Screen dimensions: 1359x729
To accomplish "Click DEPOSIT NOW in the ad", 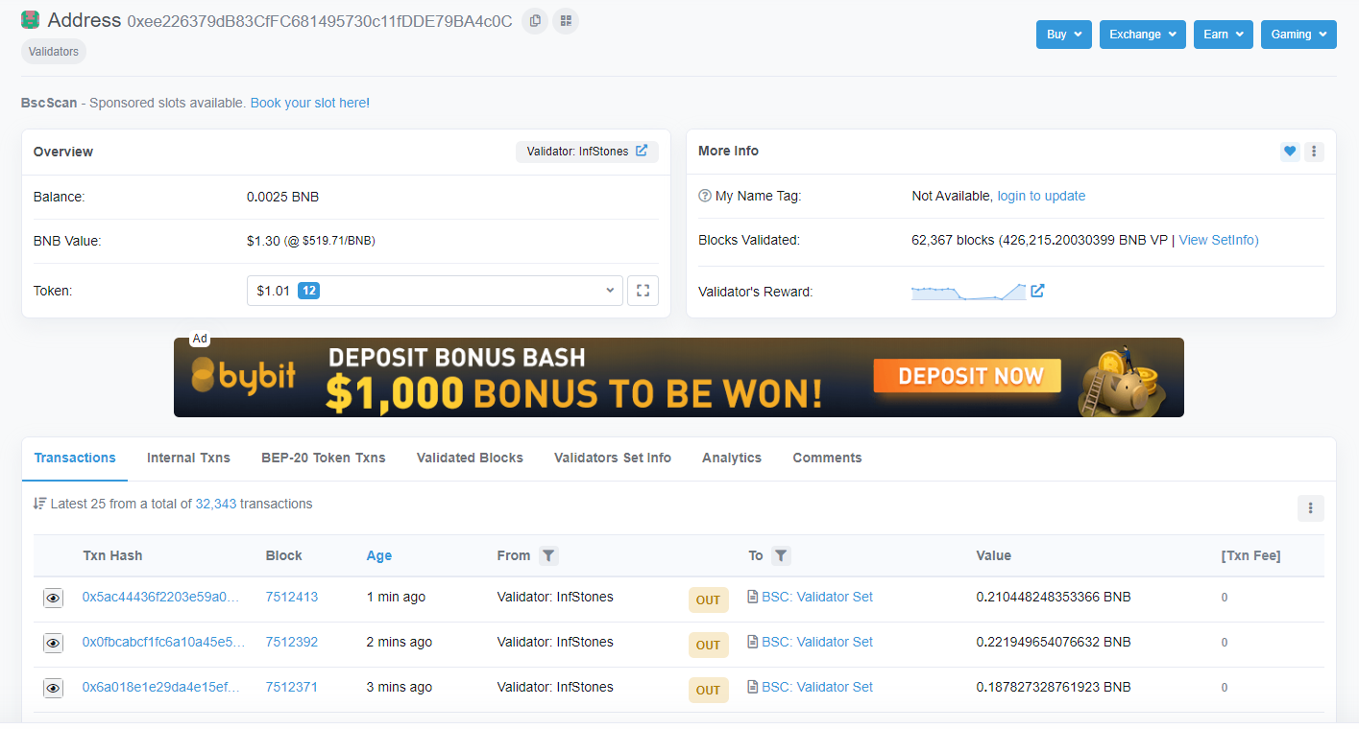I will (x=968, y=377).
